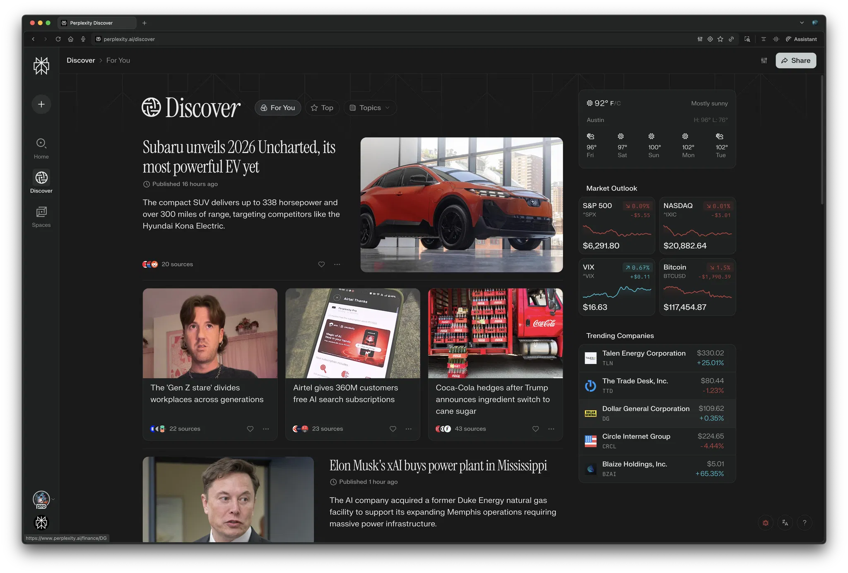Open the Bitcoin market card
The height and width of the screenshot is (573, 848).
697,287
